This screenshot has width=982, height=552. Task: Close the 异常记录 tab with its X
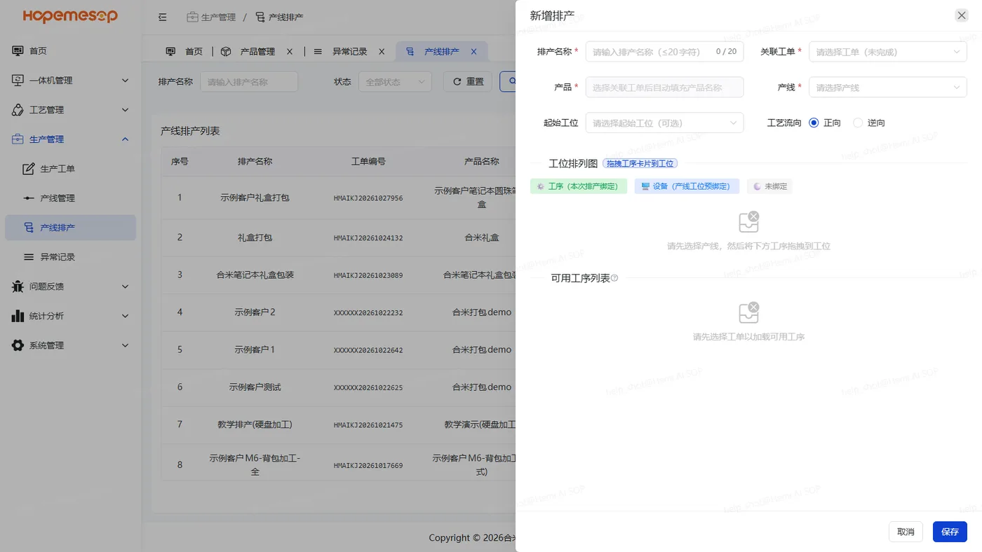[382, 52]
